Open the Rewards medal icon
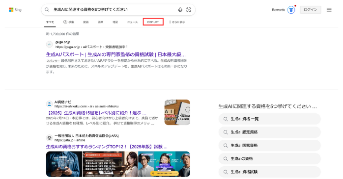The height and width of the screenshot is (179, 343). click(x=291, y=10)
